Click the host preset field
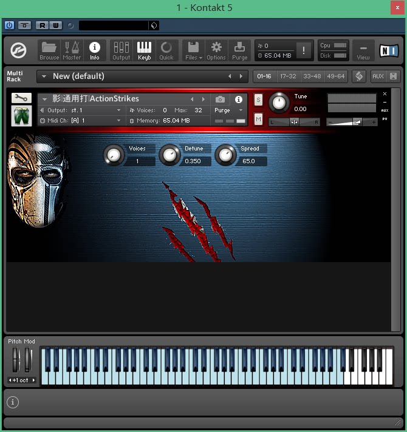 click(114, 25)
